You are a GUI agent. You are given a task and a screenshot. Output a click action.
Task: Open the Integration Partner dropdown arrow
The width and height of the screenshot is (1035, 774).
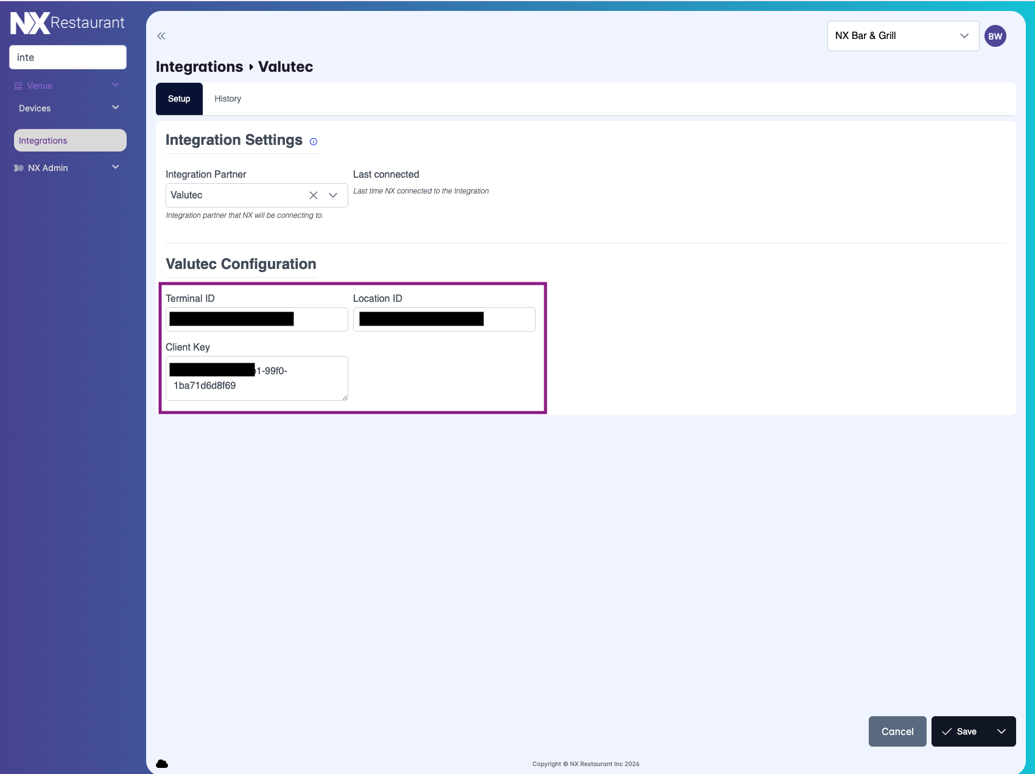333,195
